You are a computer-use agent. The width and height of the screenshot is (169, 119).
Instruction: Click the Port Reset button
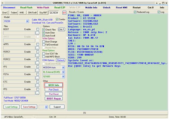point(54,94)
